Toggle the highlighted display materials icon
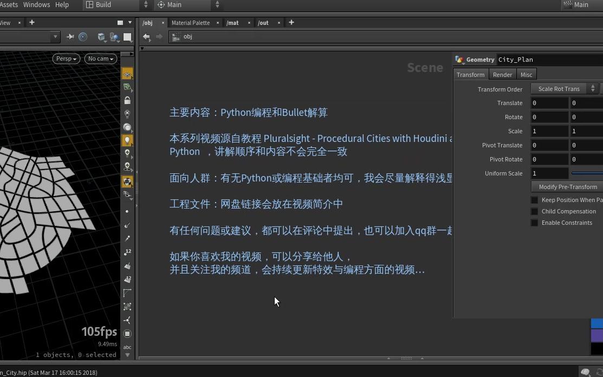This screenshot has height=377, width=603. click(127, 181)
